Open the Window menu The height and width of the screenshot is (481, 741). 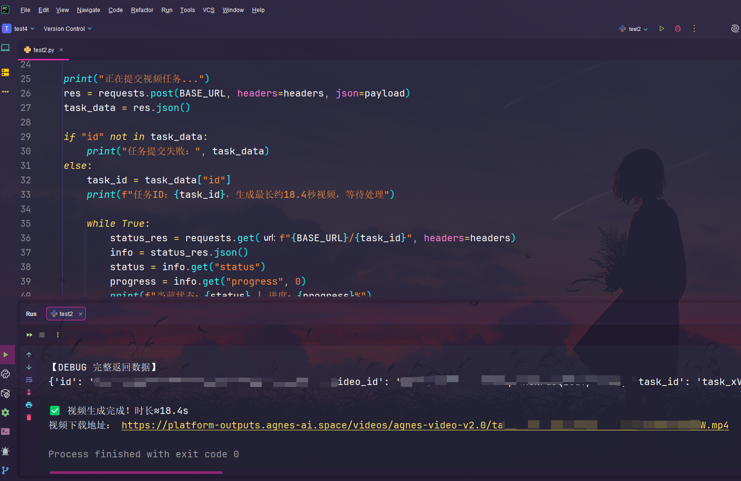tap(233, 10)
